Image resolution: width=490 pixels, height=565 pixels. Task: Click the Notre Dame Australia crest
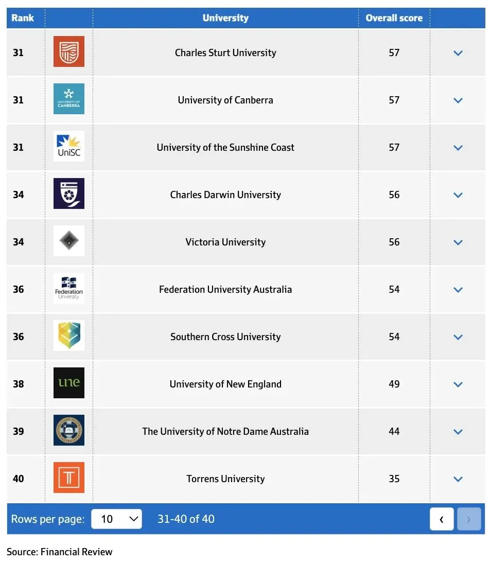69,430
